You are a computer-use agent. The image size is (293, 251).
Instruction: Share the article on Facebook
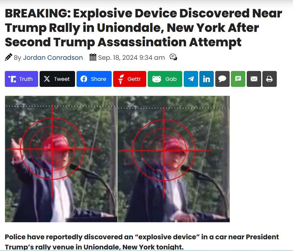pyautogui.click(x=94, y=79)
